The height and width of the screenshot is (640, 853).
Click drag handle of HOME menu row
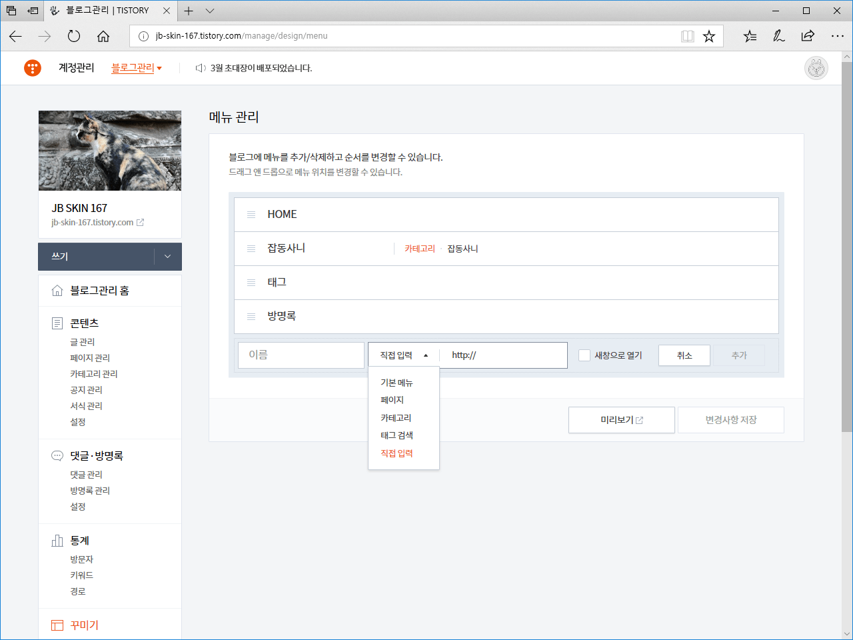[x=251, y=215]
